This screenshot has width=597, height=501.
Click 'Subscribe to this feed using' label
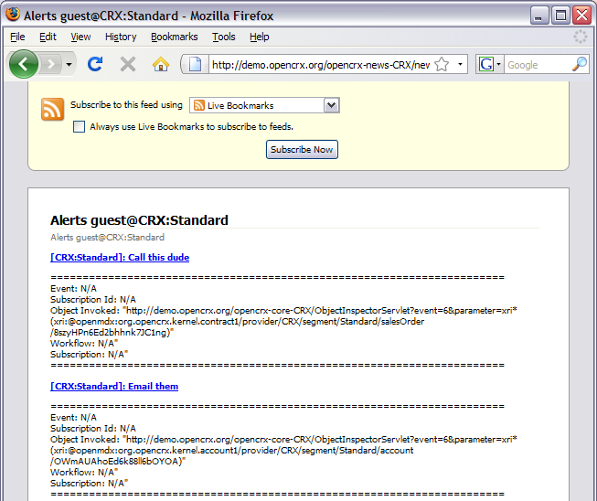126,105
